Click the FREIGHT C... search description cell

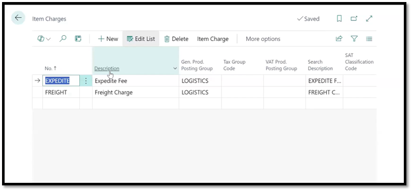[x=324, y=92]
